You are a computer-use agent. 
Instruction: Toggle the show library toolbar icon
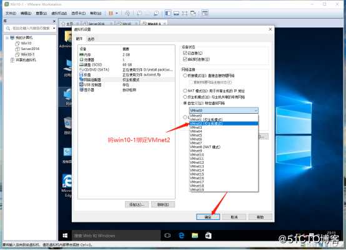168,13
